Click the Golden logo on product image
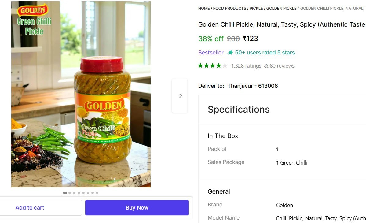The image size is (366, 223). pyautogui.click(x=33, y=11)
